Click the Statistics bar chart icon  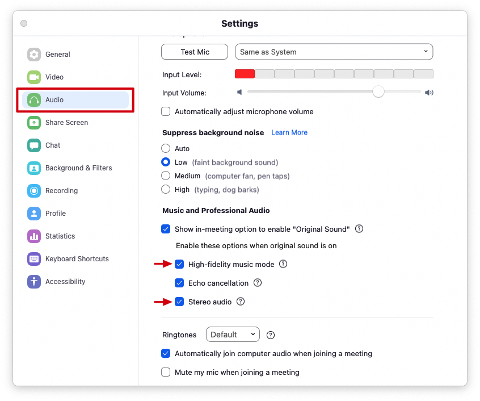tap(34, 236)
